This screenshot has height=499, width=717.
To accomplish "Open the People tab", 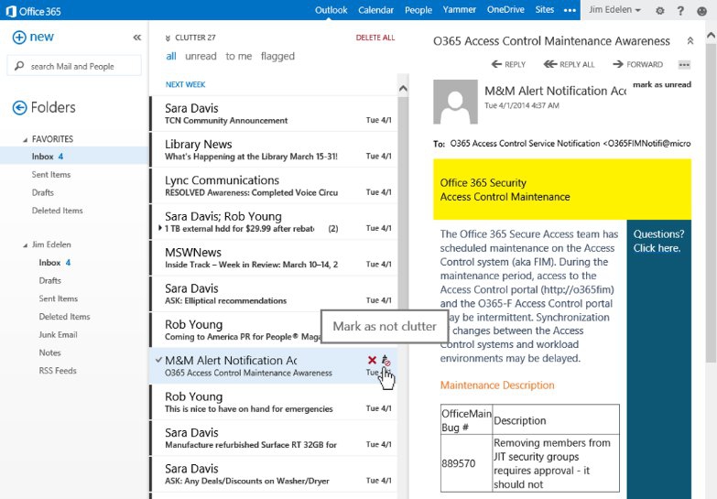I will point(418,10).
